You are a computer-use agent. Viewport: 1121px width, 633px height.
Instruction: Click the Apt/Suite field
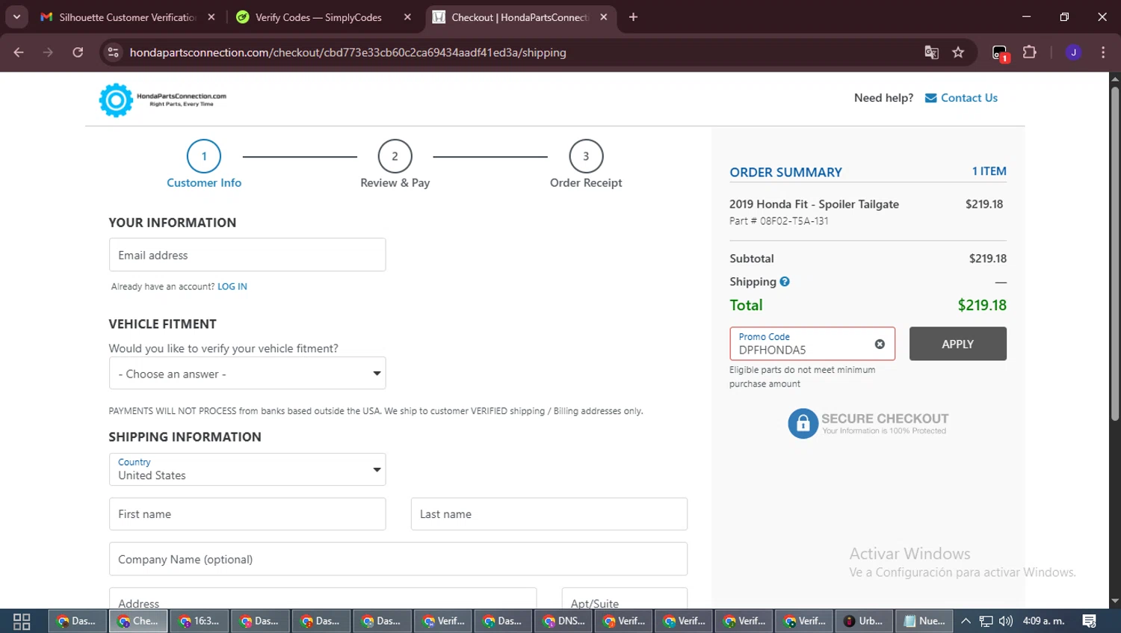tap(625, 599)
